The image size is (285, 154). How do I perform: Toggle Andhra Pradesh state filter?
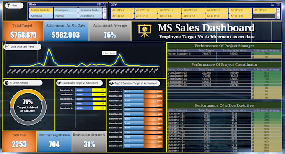click(41, 10)
